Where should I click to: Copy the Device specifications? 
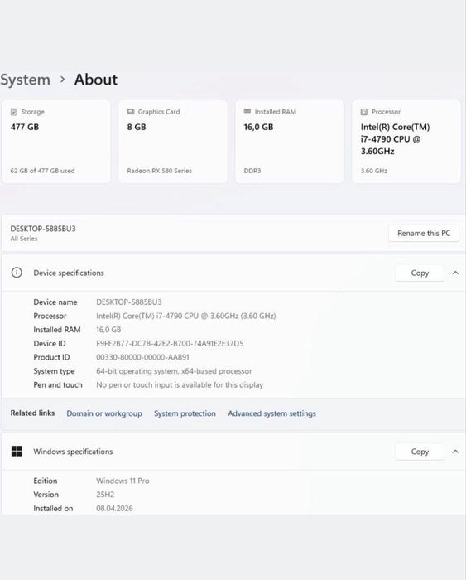420,273
